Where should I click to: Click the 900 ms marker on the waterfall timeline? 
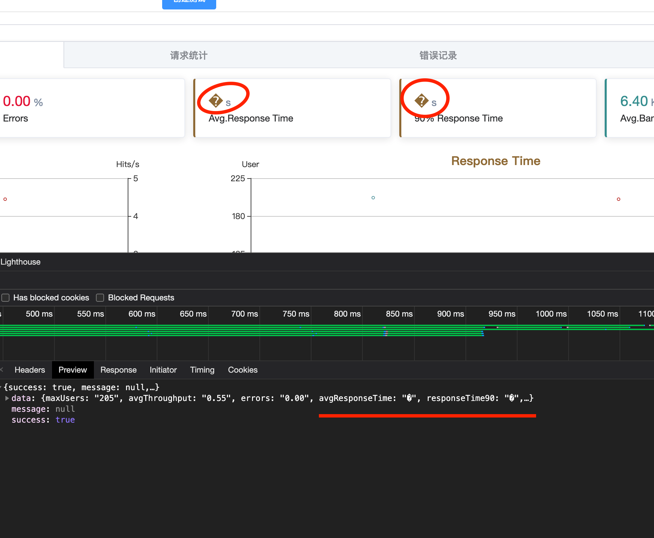(x=450, y=314)
